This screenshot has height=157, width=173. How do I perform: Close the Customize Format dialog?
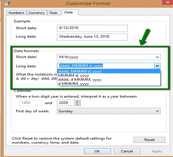[x=167, y=3]
